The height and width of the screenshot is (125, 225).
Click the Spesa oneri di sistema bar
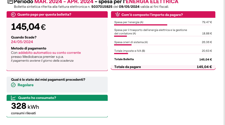click(x=123, y=45)
